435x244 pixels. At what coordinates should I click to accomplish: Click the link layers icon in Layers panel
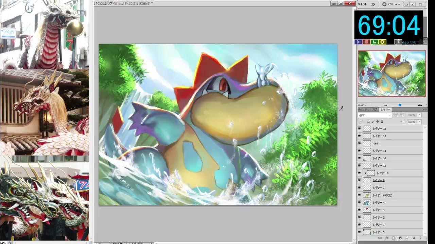380,238
